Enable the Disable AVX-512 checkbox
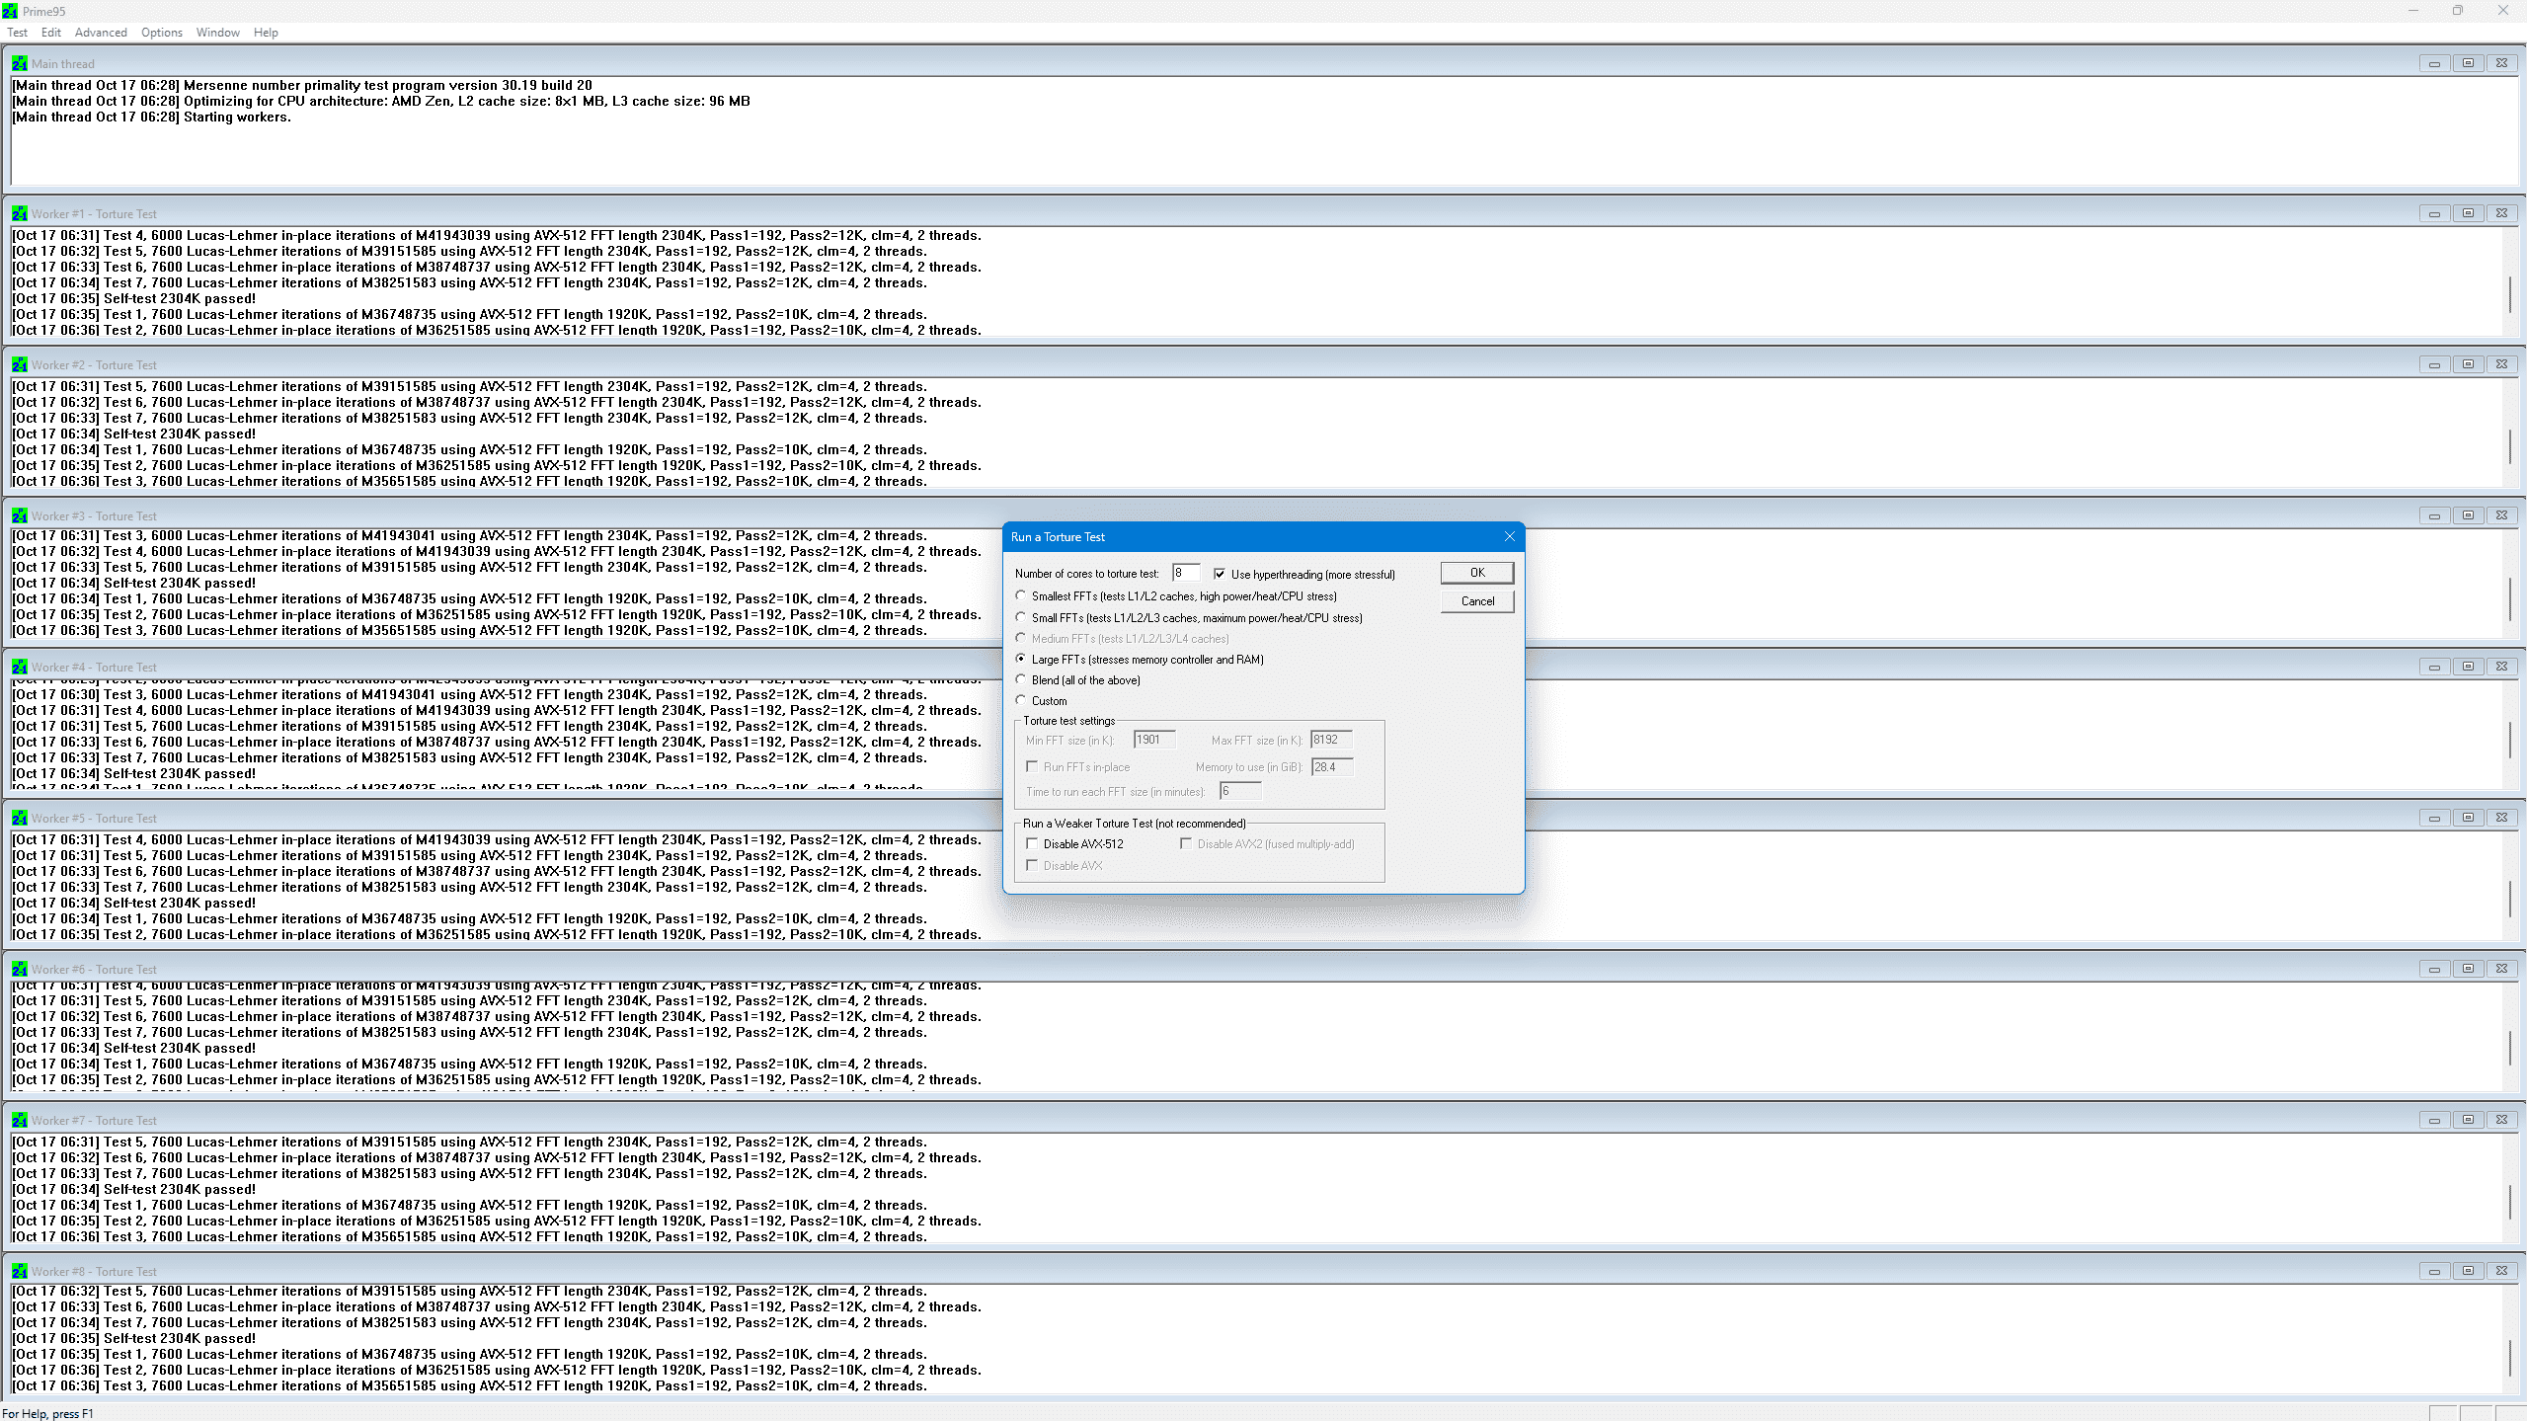The width and height of the screenshot is (2527, 1421). 1033,843
